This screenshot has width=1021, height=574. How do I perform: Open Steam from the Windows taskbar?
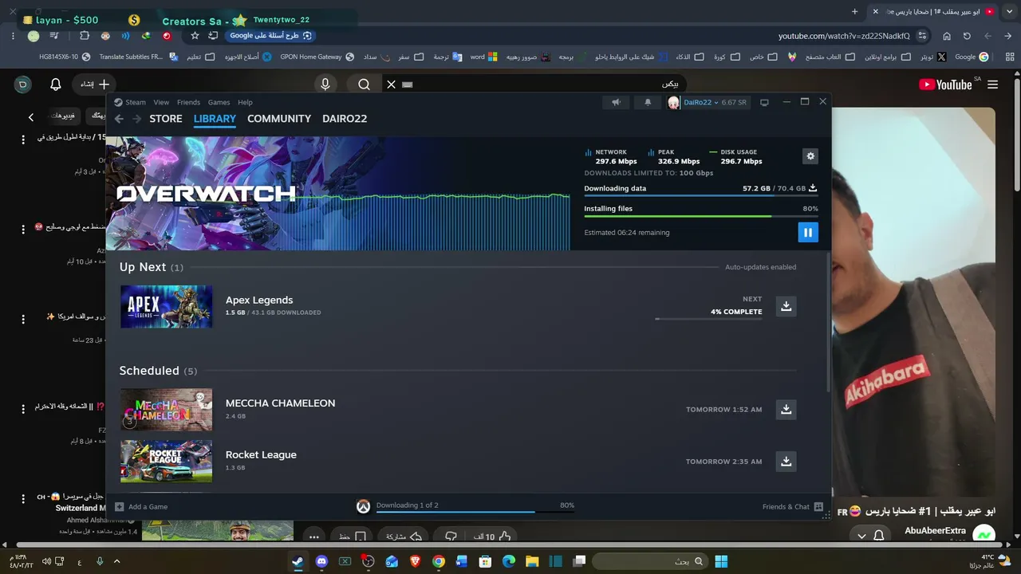(298, 561)
